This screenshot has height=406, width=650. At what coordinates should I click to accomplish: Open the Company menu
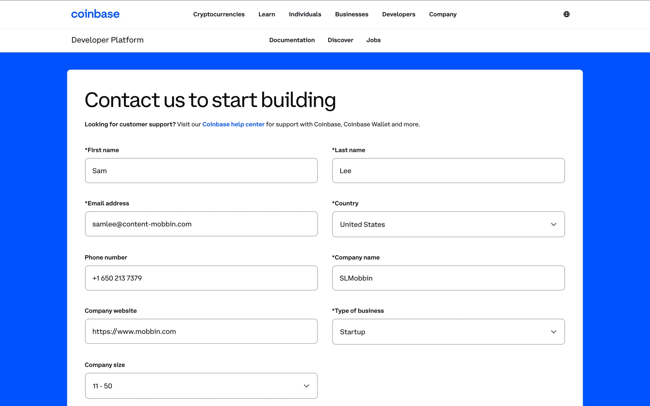pos(442,14)
